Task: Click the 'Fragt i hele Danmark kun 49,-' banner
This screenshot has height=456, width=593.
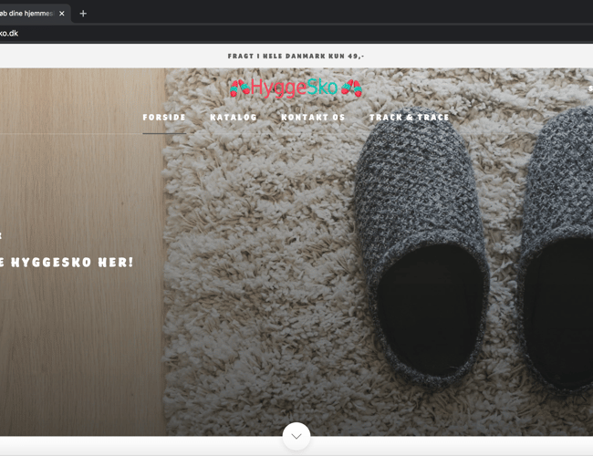Action: point(296,56)
